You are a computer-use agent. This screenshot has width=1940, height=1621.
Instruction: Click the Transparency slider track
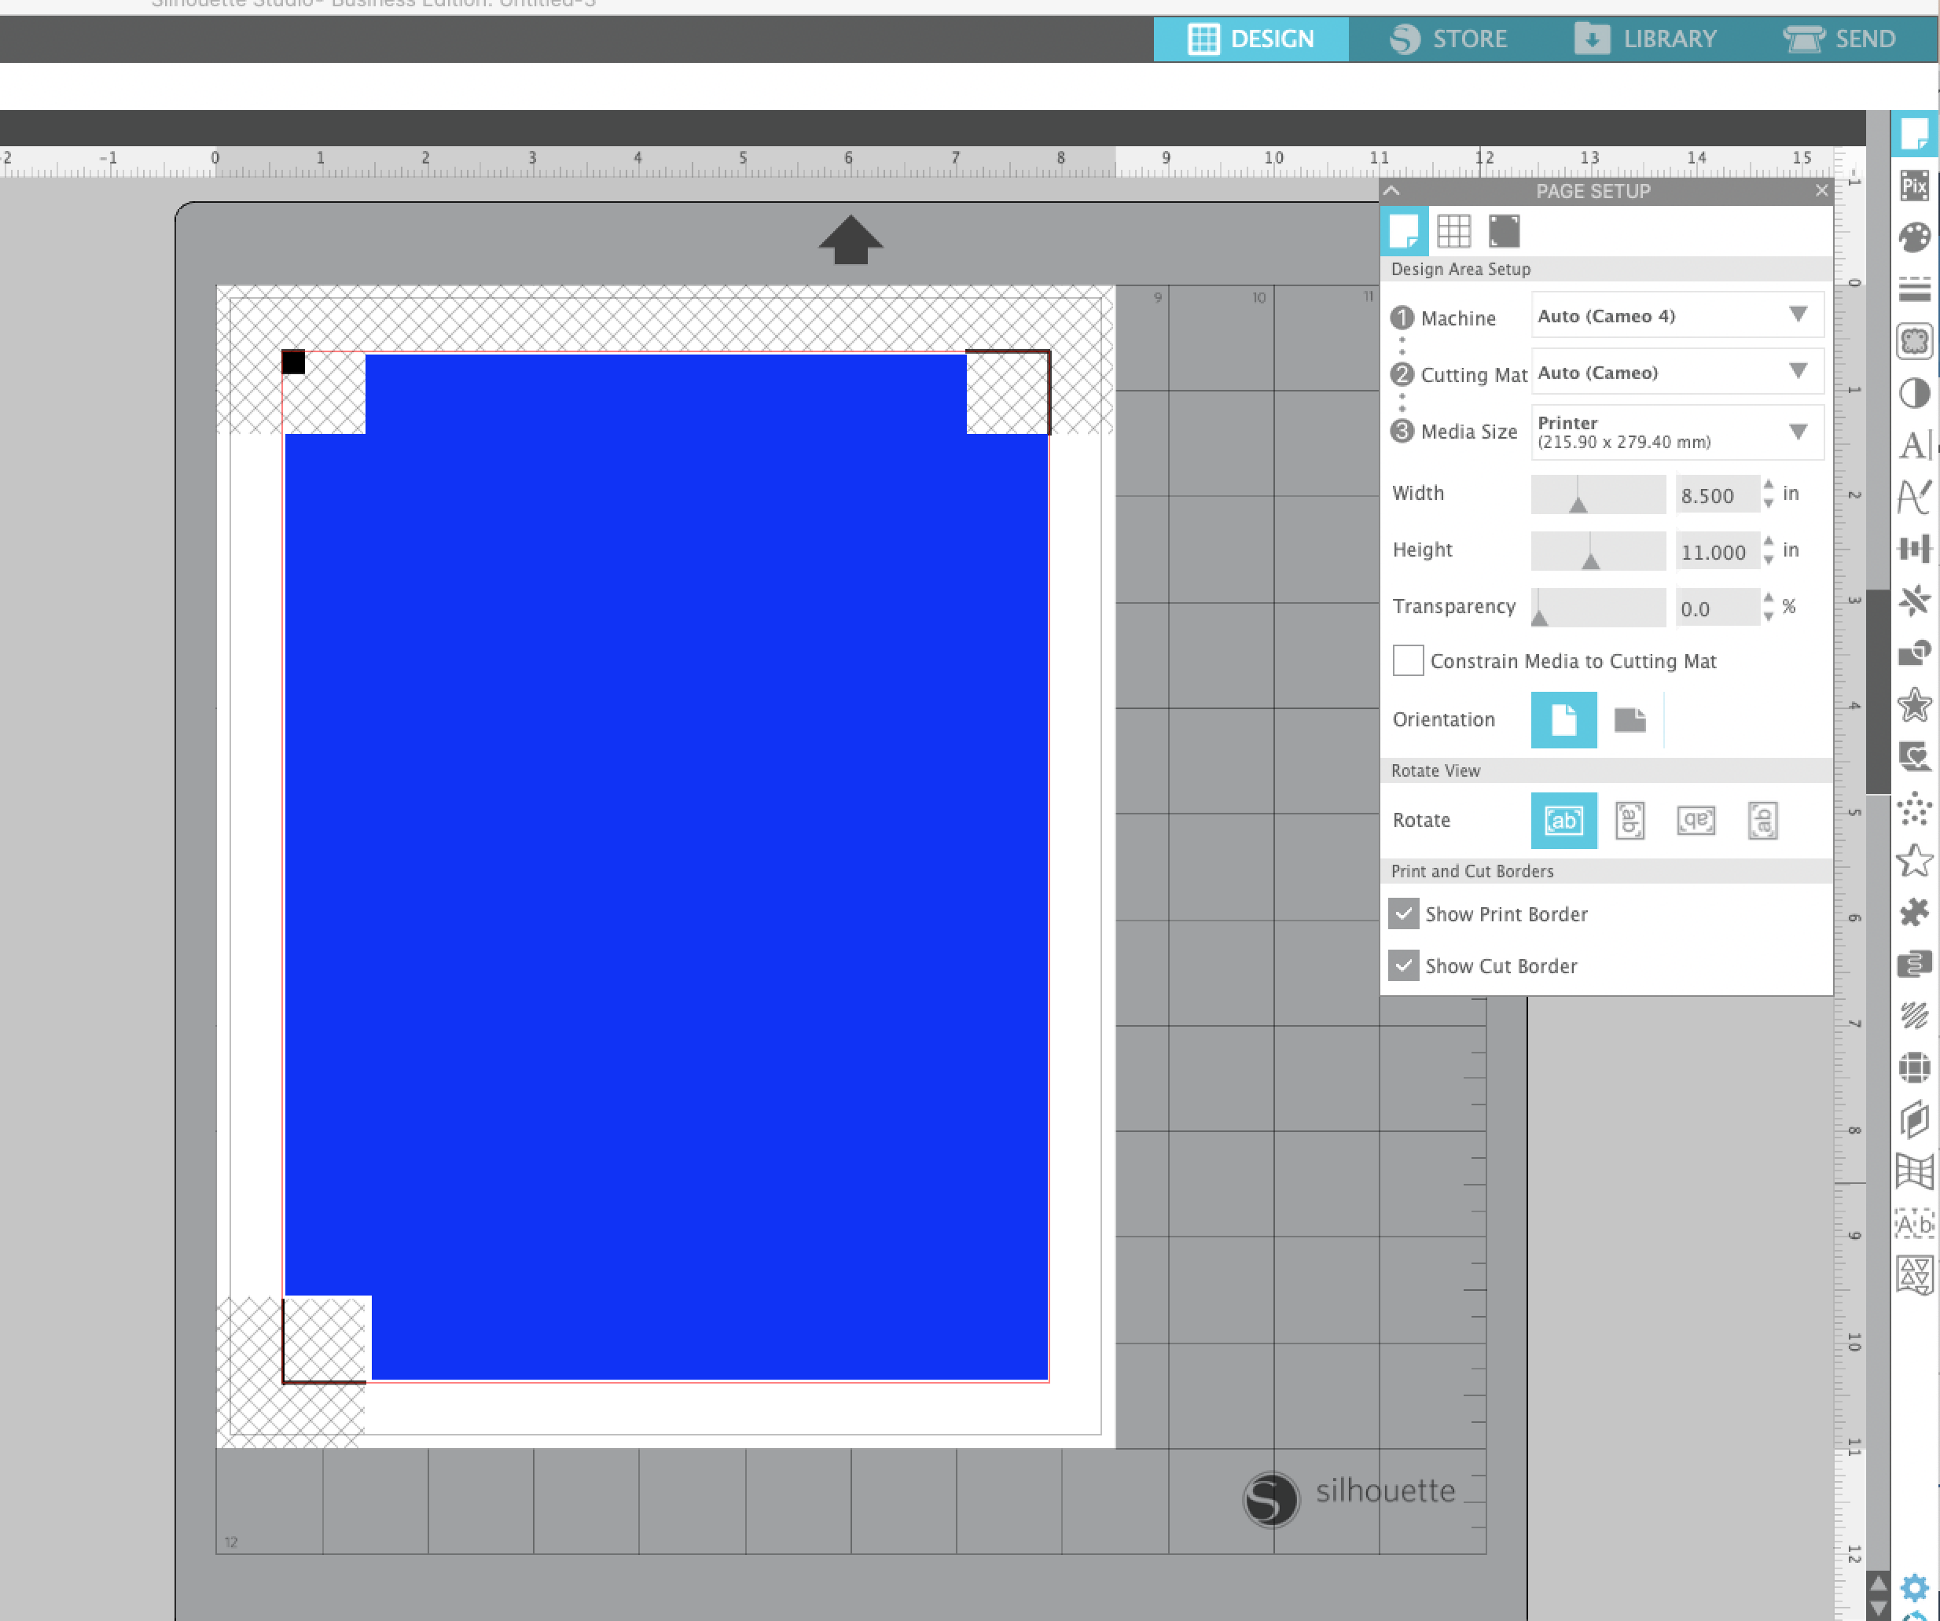(1598, 608)
